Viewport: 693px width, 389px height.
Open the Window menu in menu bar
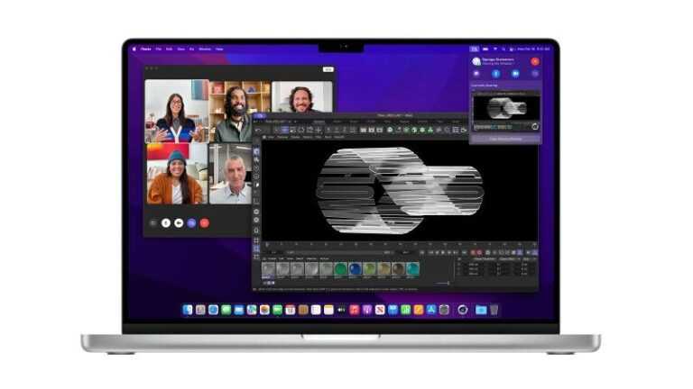(x=205, y=49)
